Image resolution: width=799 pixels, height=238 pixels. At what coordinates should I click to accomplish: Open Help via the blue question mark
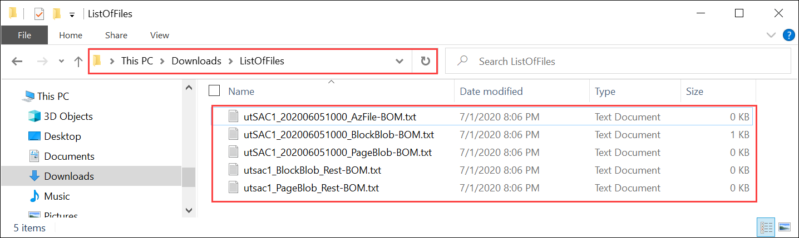coord(788,35)
